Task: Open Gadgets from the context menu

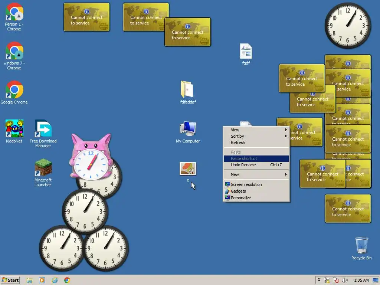Action: 256,191
